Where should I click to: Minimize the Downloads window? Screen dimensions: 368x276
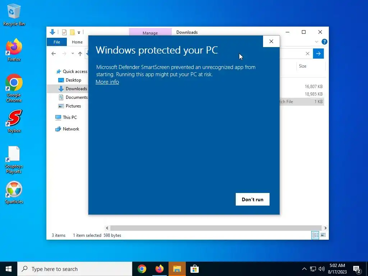click(287, 32)
